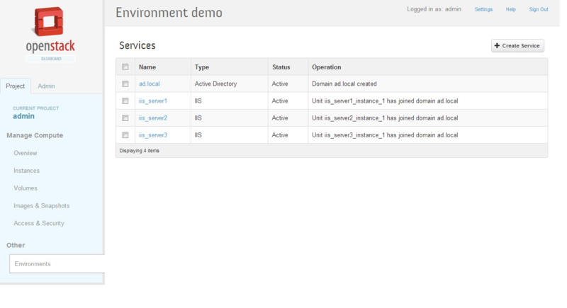The image size is (567, 308).
Task: Mark the iis_server3 row checkbox
Action: (x=125, y=135)
